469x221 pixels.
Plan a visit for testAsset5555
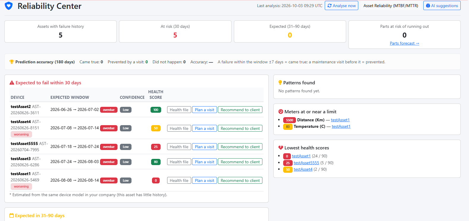205,147
